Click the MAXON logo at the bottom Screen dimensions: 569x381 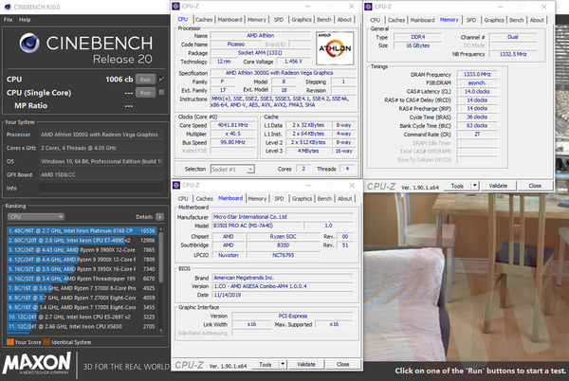pos(37,364)
